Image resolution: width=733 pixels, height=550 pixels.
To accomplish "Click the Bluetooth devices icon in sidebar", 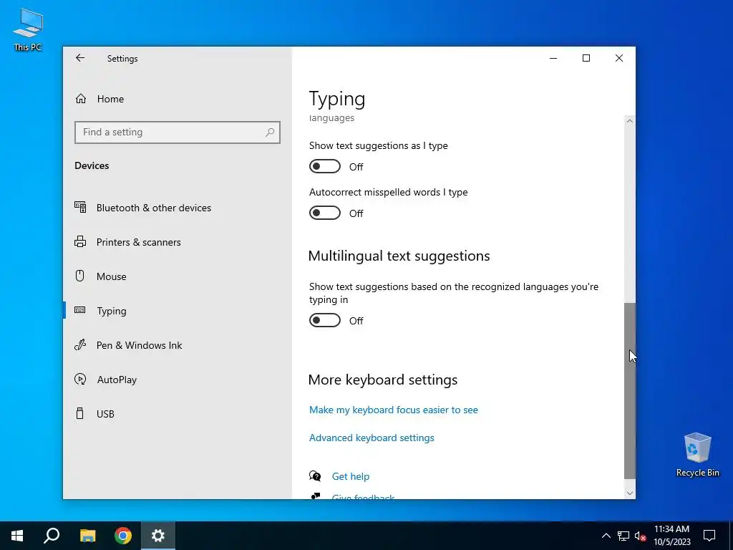I will click(x=80, y=207).
